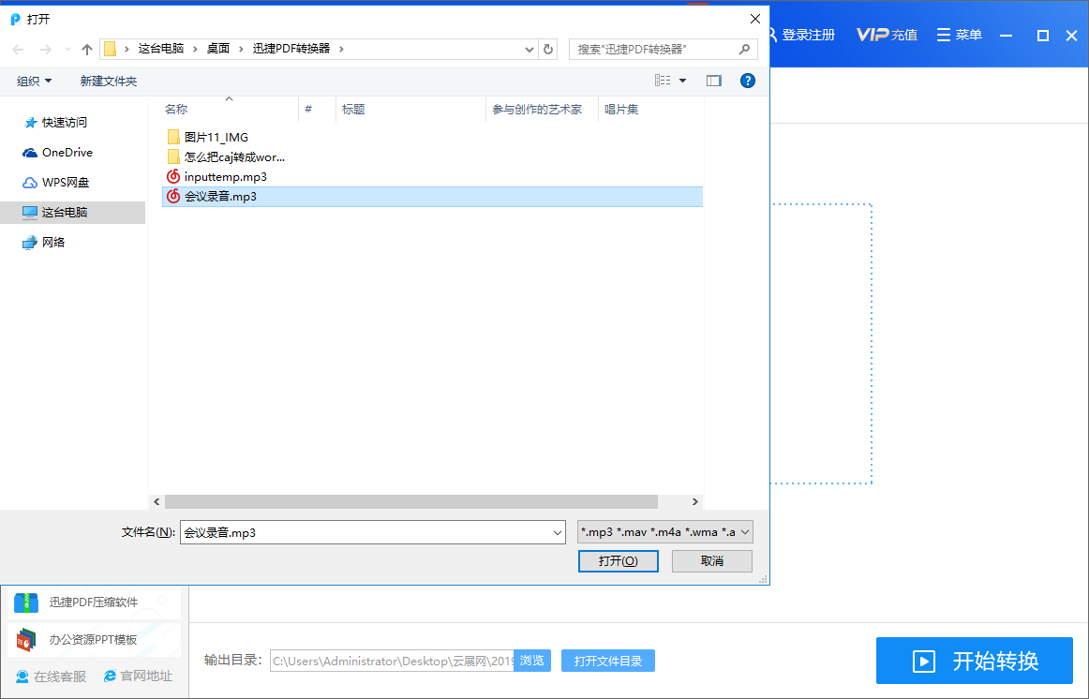Click 在线客服 link
The height and width of the screenshot is (699, 1089).
pos(52,677)
